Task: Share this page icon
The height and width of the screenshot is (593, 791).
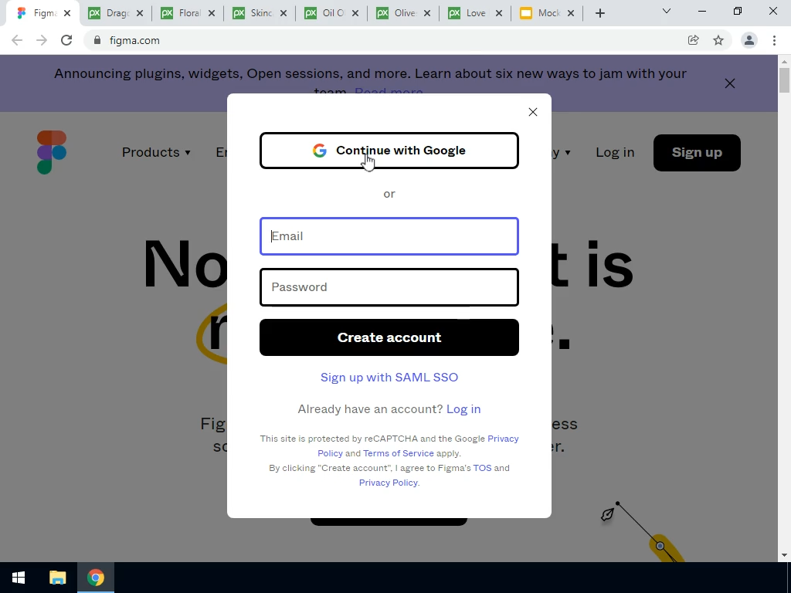Action: 693,40
